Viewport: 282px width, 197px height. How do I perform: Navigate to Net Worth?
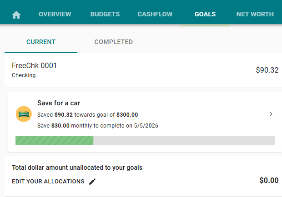[x=255, y=14]
